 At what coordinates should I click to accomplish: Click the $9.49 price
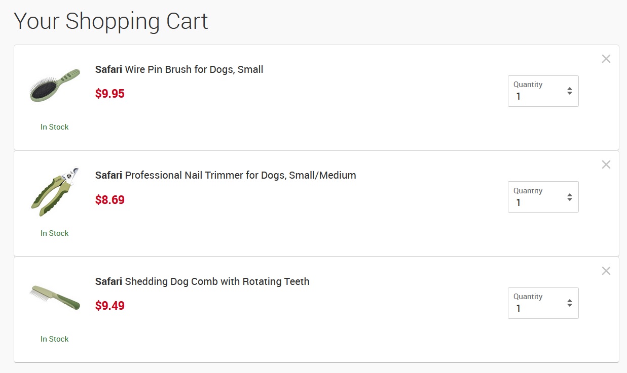(110, 306)
